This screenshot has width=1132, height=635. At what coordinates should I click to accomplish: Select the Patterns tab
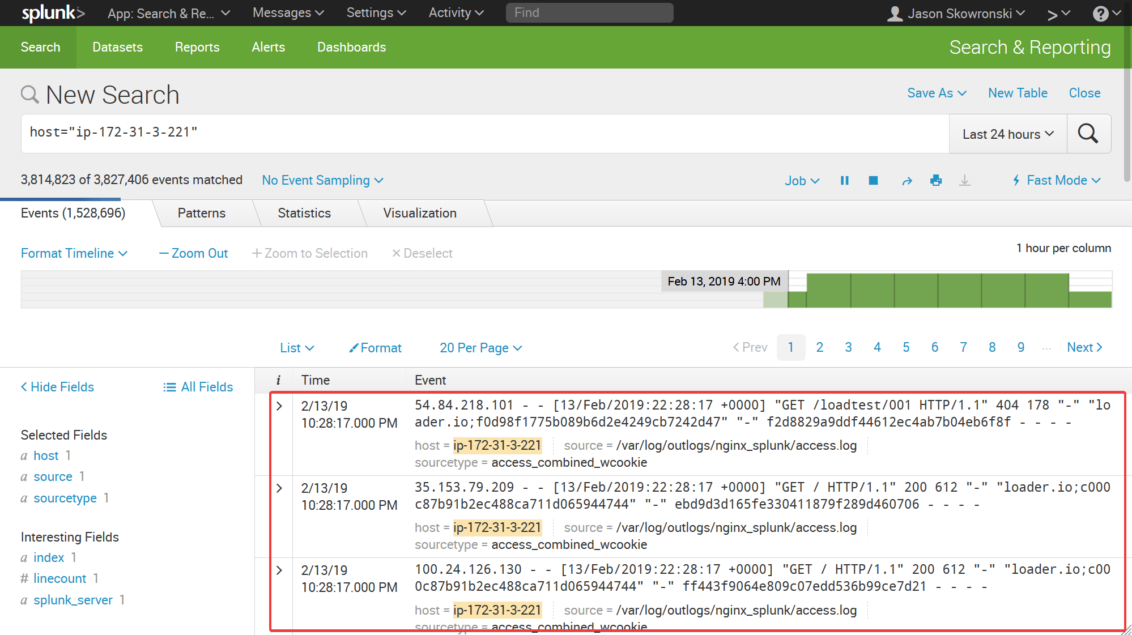(201, 213)
